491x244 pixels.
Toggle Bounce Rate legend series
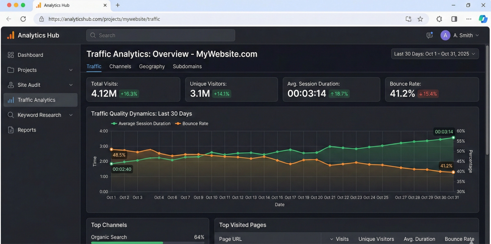[x=191, y=123]
